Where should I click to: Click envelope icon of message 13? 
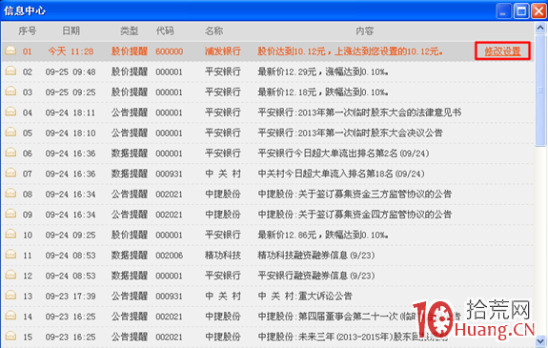(10, 296)
